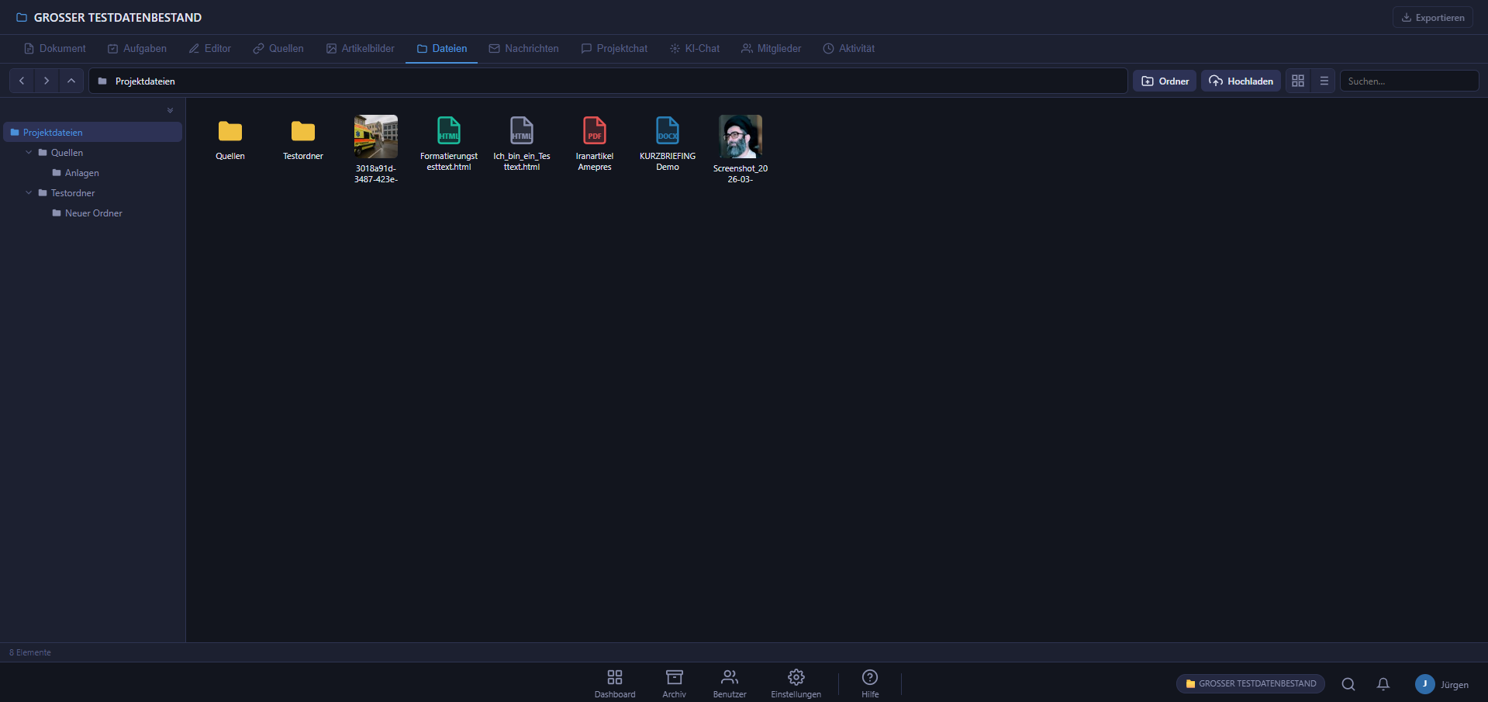Open the Hilfe help icon
The height and width of the screenshot is (702, 1488).
pyautogui.click(x=870, y=683)
